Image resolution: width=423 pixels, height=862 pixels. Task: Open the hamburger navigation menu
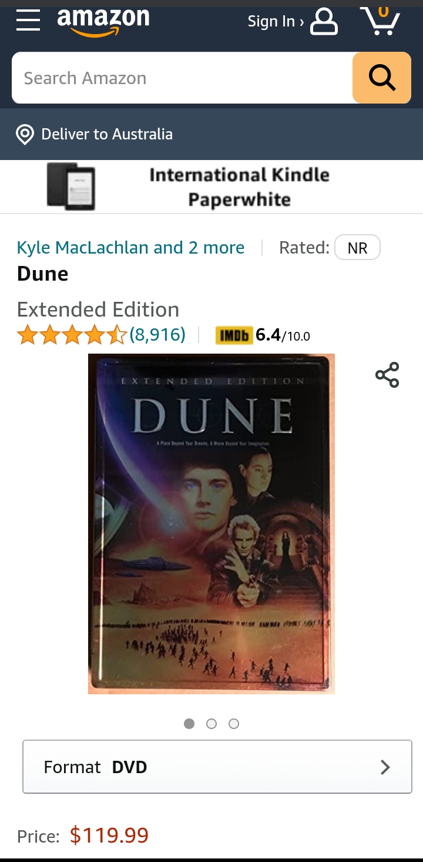28,21
